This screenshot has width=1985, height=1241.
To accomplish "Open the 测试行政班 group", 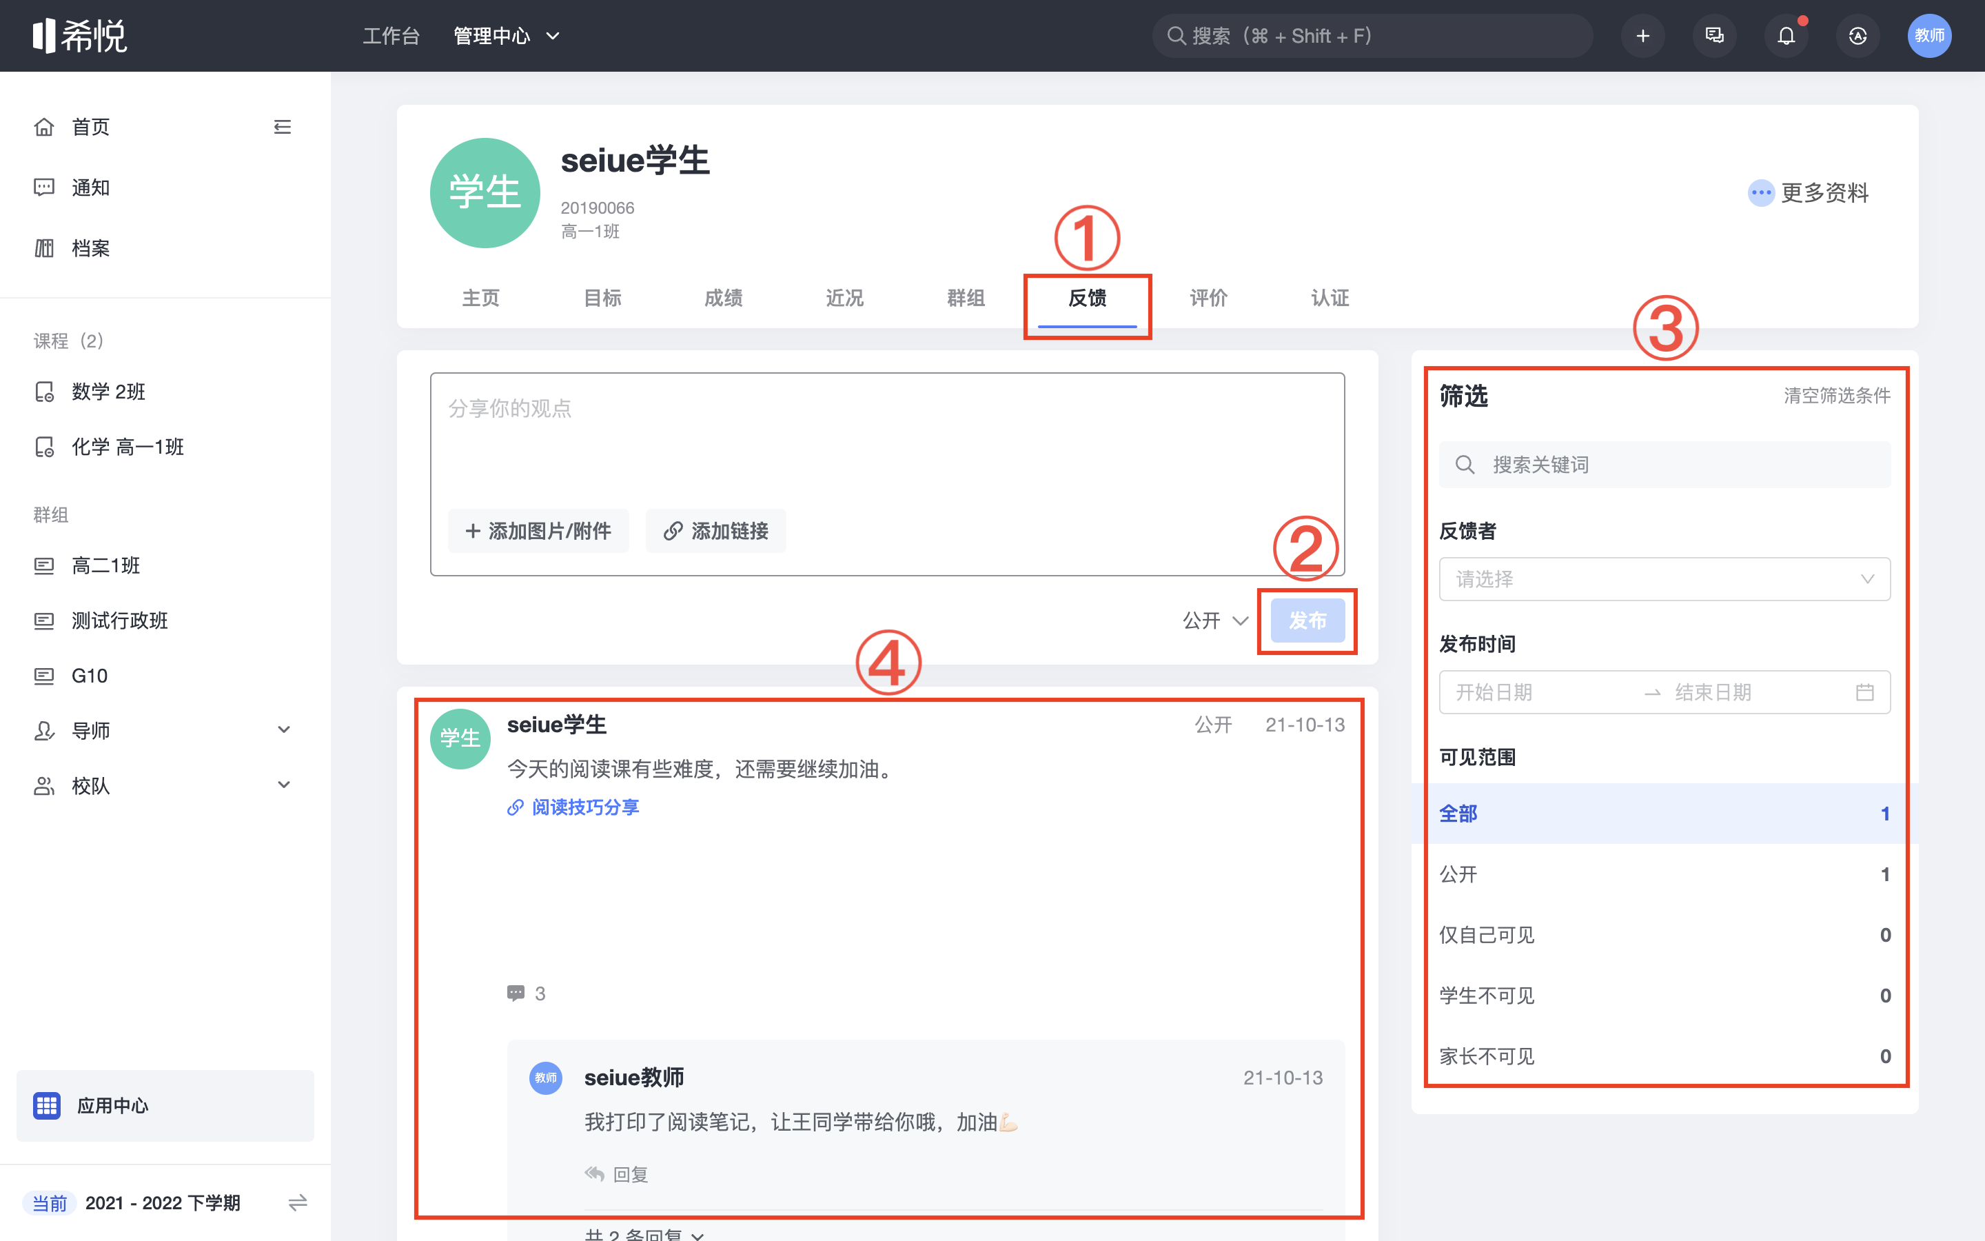I will [119, 620].
